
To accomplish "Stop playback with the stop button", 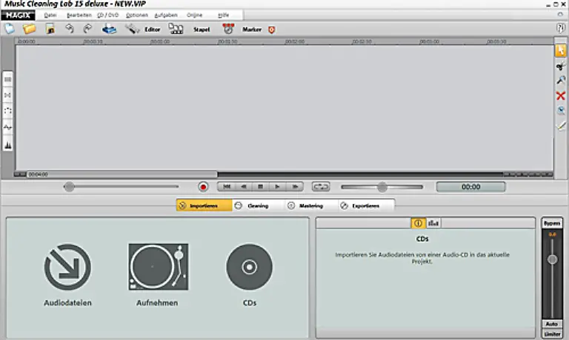I will coord(260,187).
